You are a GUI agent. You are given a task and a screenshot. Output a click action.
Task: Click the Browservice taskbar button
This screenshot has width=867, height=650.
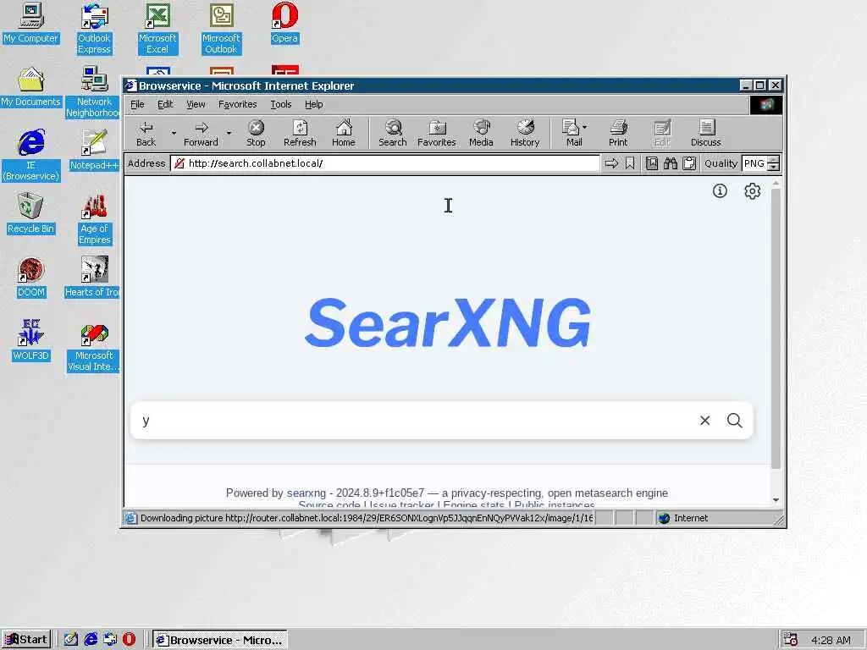[x=220, y=640]
